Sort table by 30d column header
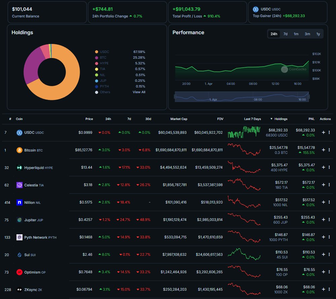This screenshot has height=299, width=336. click(148, 119)
